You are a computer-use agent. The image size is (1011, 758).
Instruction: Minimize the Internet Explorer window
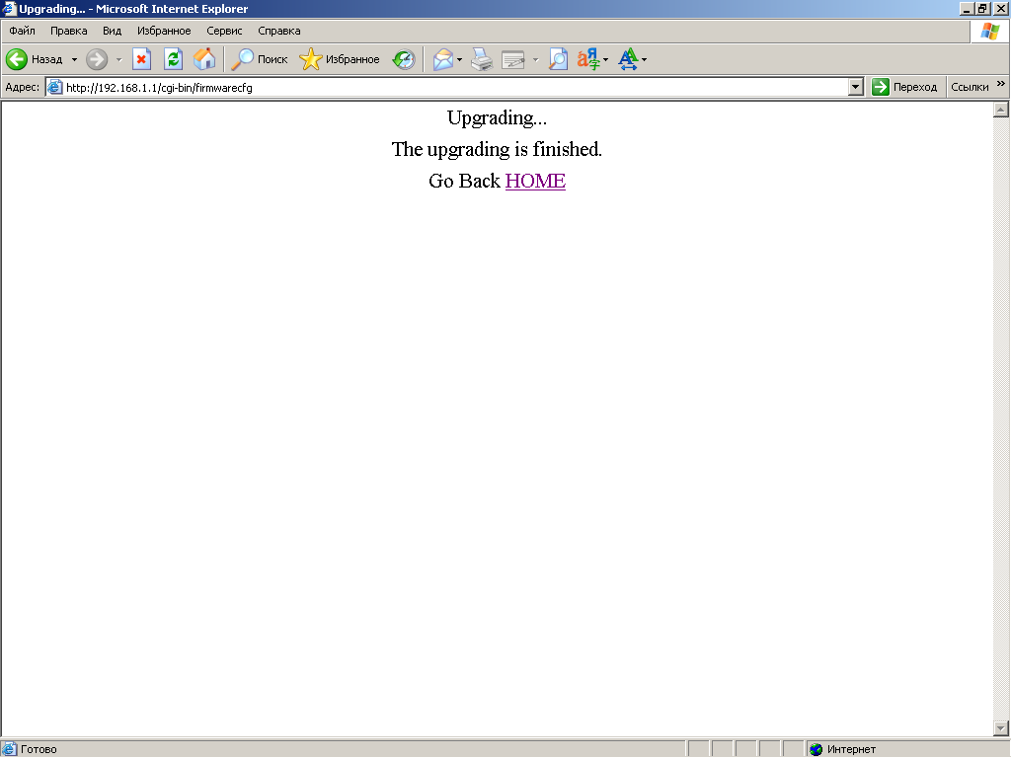pyautogui.click(x=967, y=8)
